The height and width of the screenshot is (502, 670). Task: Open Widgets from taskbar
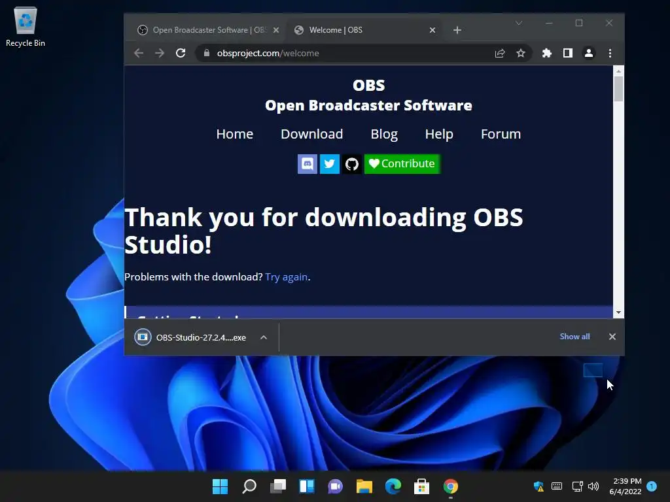point(307,486)
